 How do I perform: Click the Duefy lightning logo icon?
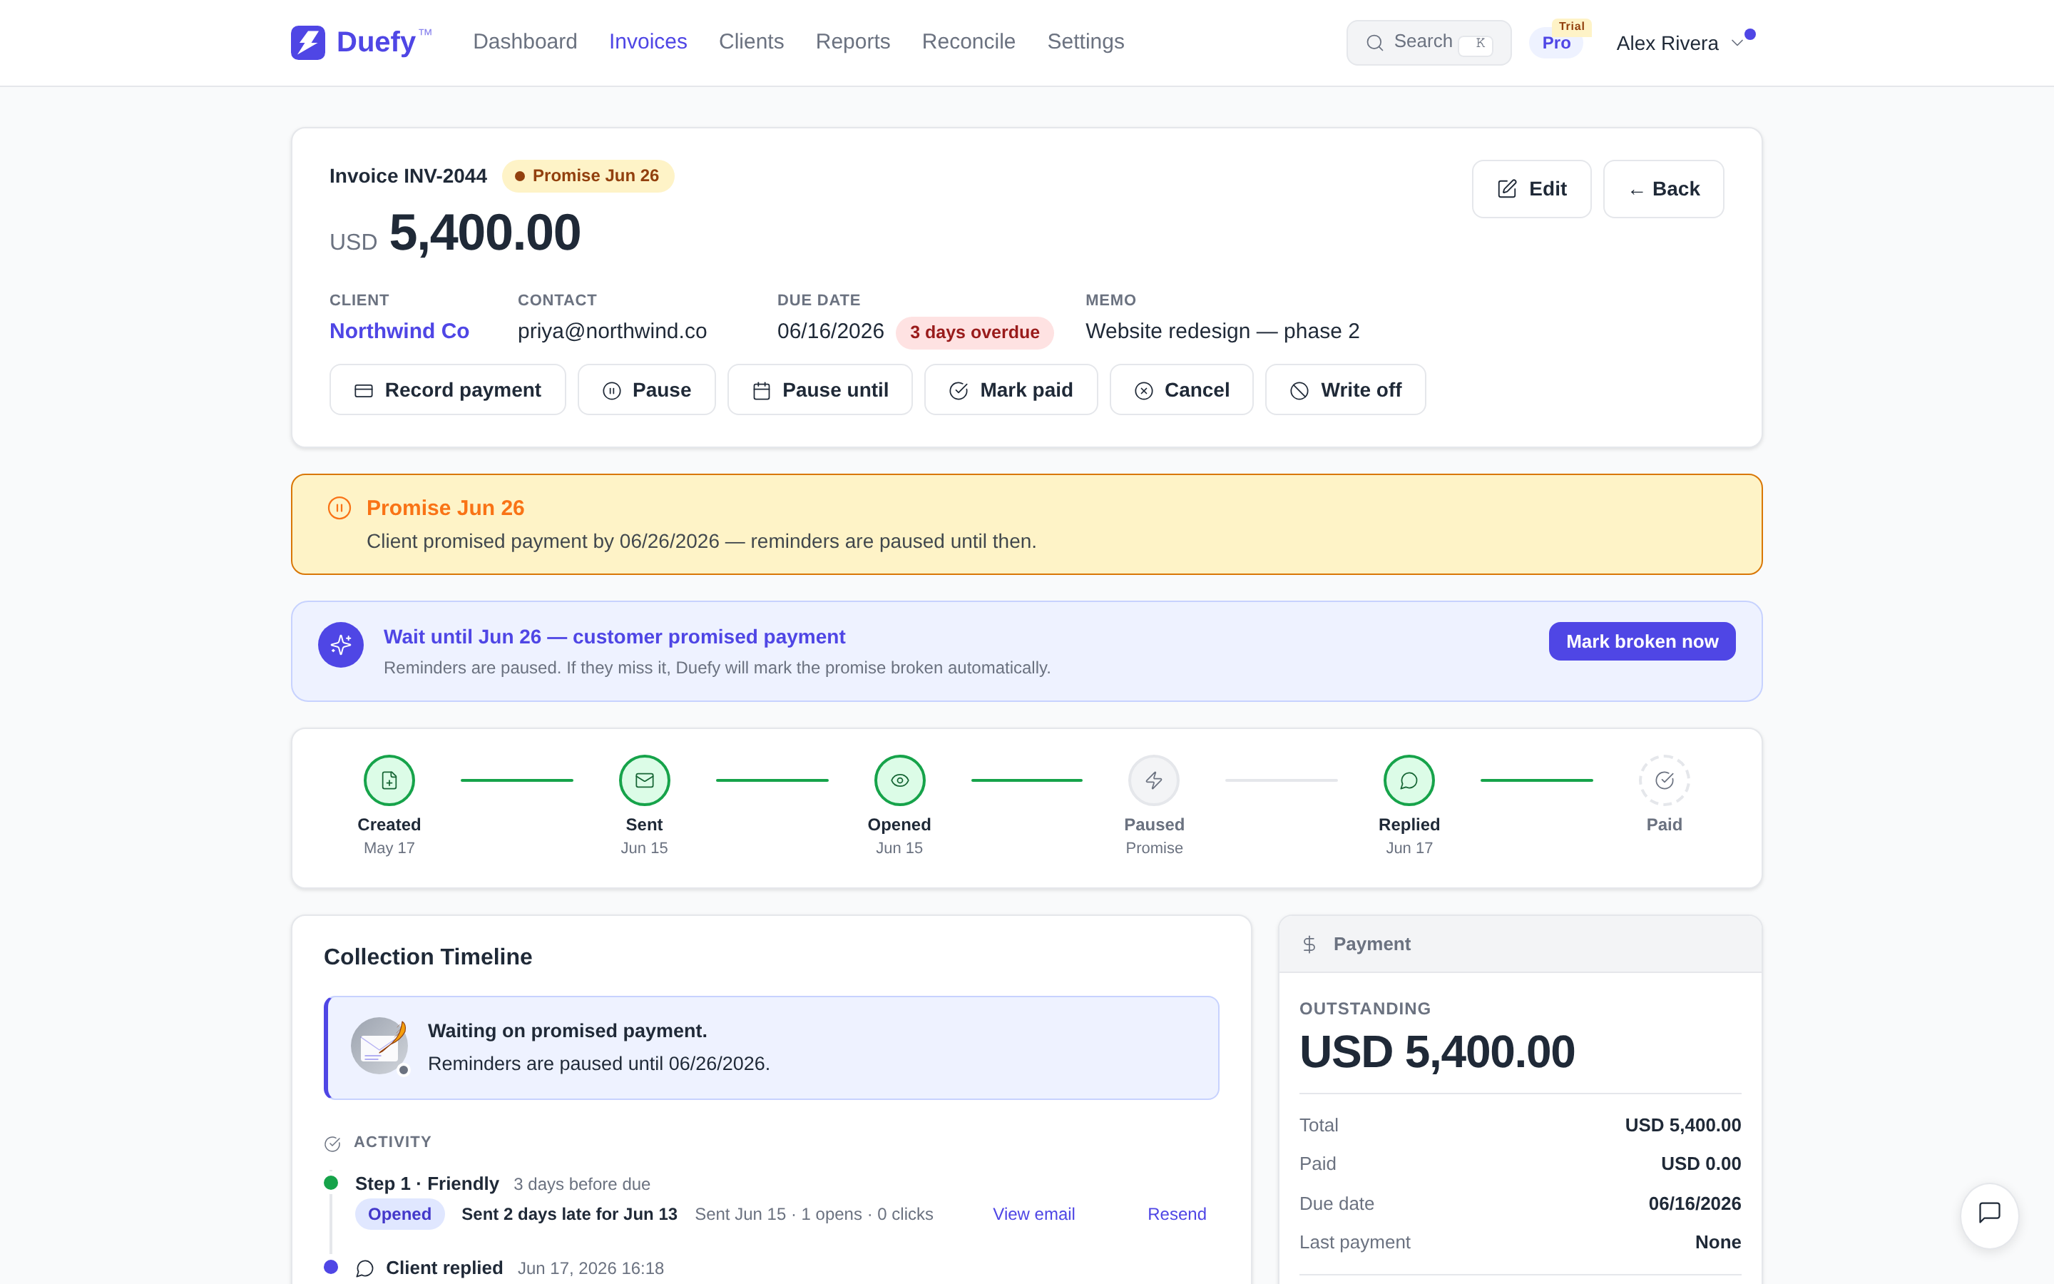click(x=308, y=41)
